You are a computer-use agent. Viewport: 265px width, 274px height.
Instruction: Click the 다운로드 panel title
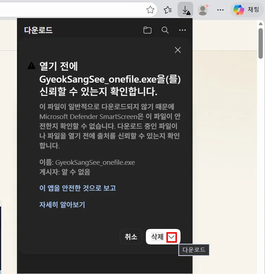38,30
